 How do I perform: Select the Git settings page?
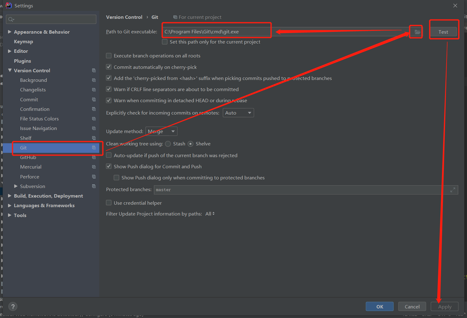[x=51, y=148]
